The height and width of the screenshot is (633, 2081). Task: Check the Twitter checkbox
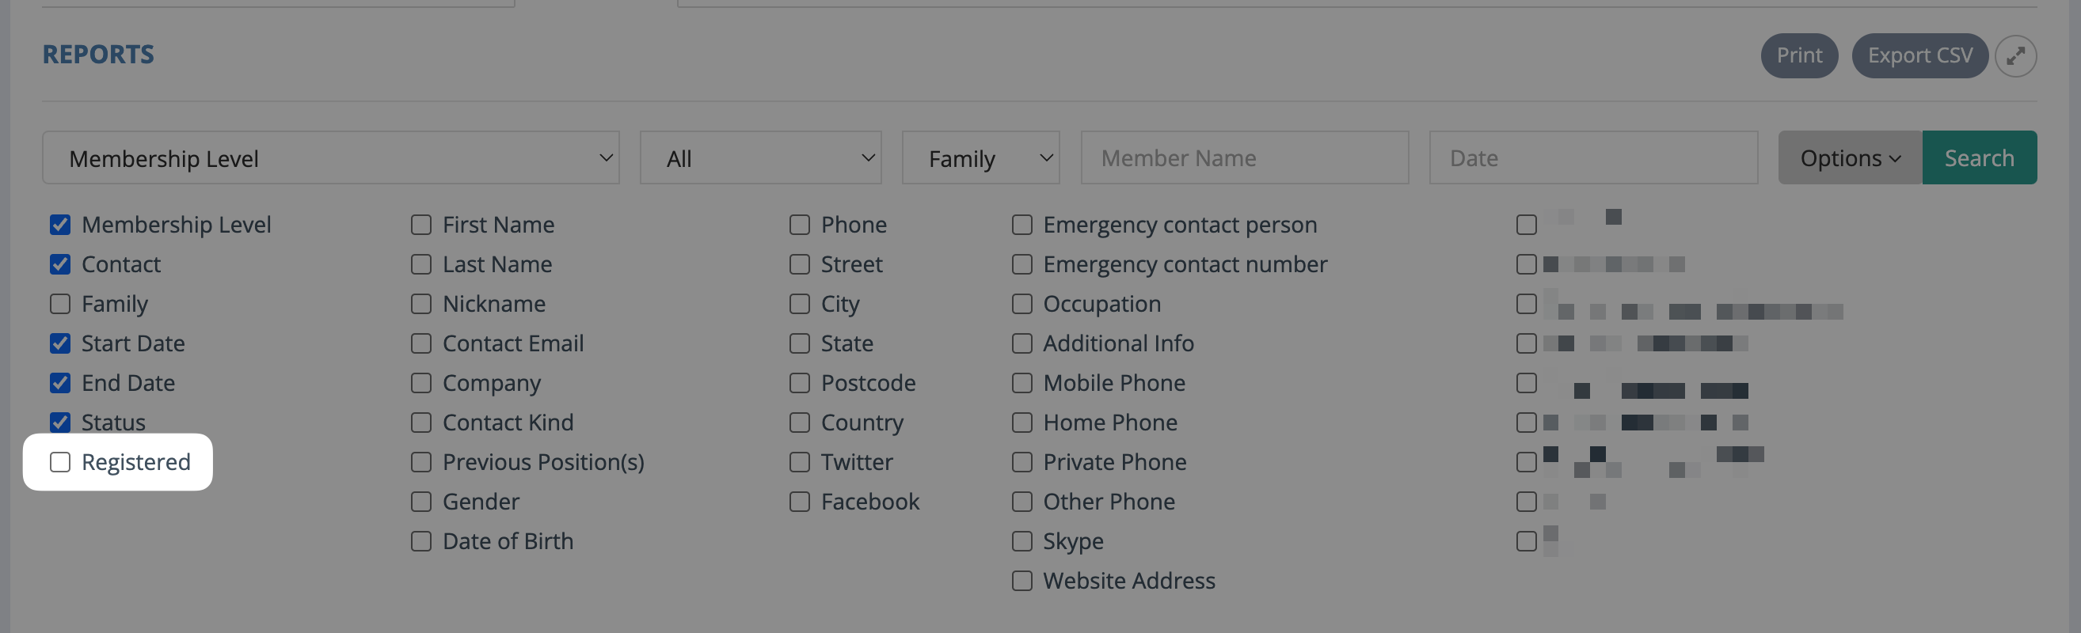(x=800, y=462)
